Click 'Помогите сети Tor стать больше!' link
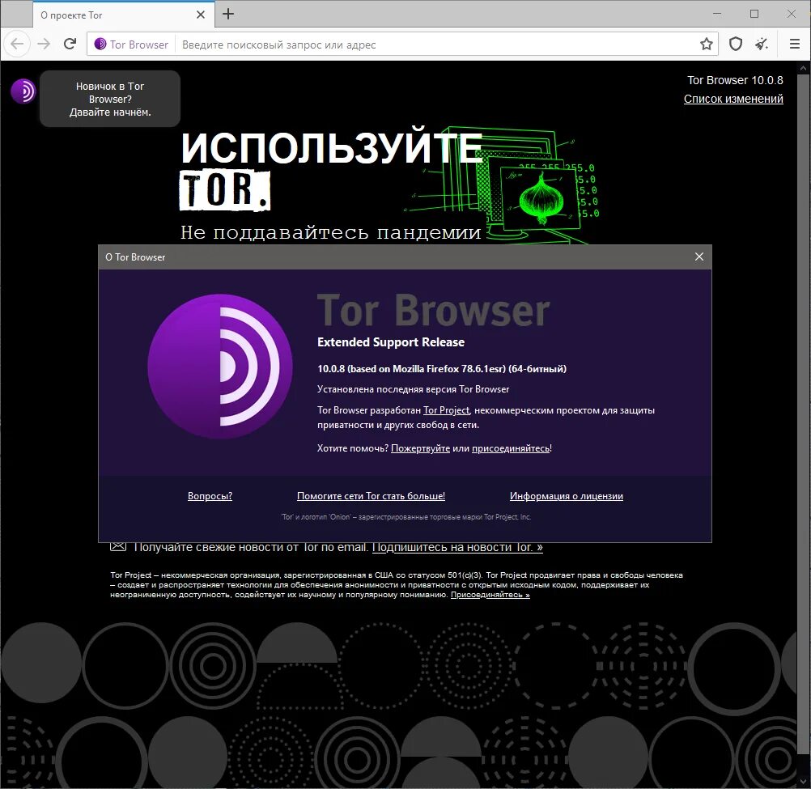 pyautogui.click(x=371, y=496)
